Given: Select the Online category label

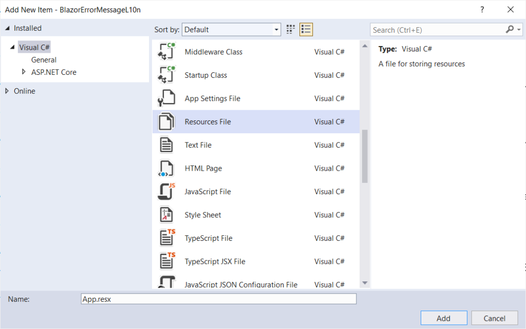Looking at the screenshot, I should pos(25,91).
